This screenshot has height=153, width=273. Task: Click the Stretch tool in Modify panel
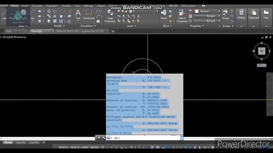[x=49, y=21]
